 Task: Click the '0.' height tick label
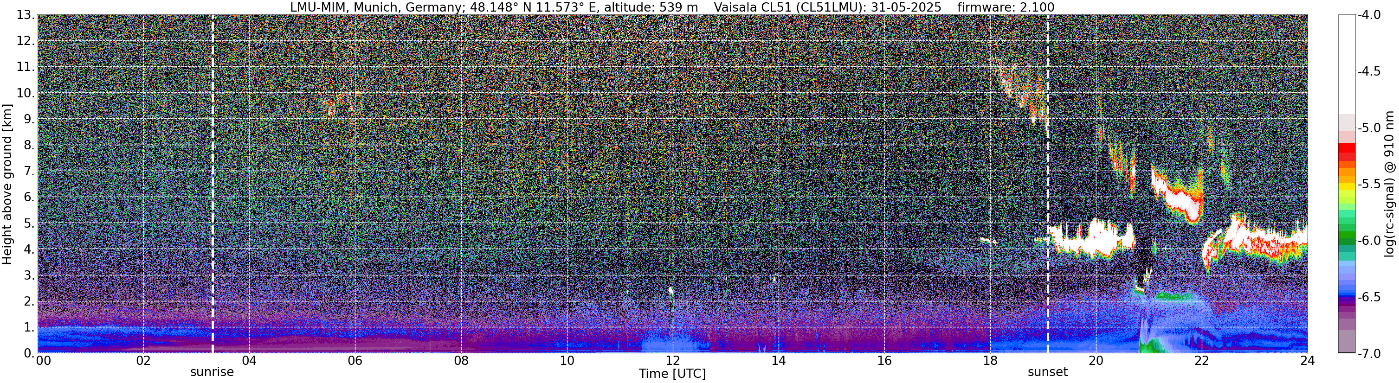pyautogui.click(x=29, y=353)
